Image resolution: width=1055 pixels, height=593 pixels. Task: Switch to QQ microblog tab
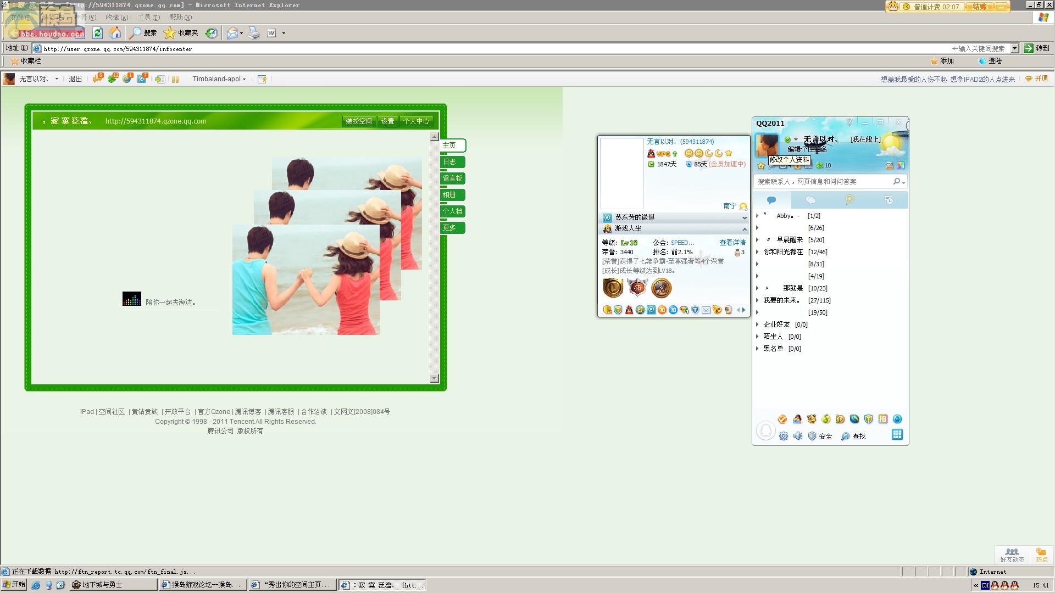click(849, 200)
